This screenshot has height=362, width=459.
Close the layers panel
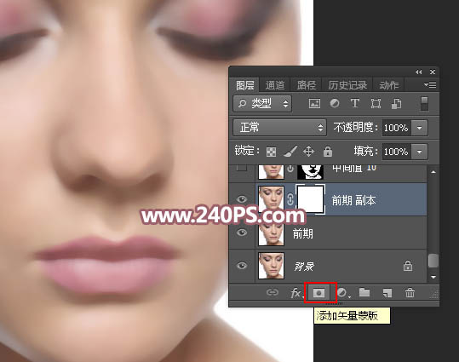point(433,72)
